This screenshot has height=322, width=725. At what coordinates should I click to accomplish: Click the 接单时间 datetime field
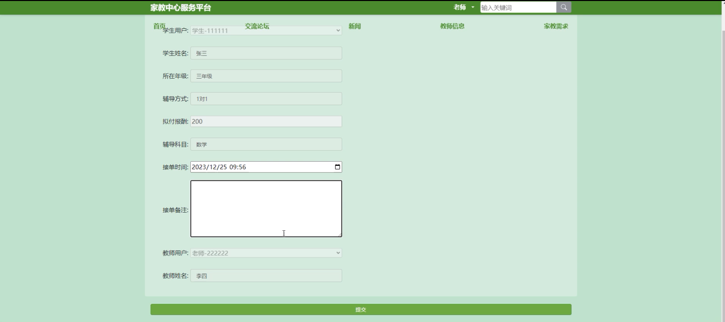[x=266, y=167]
